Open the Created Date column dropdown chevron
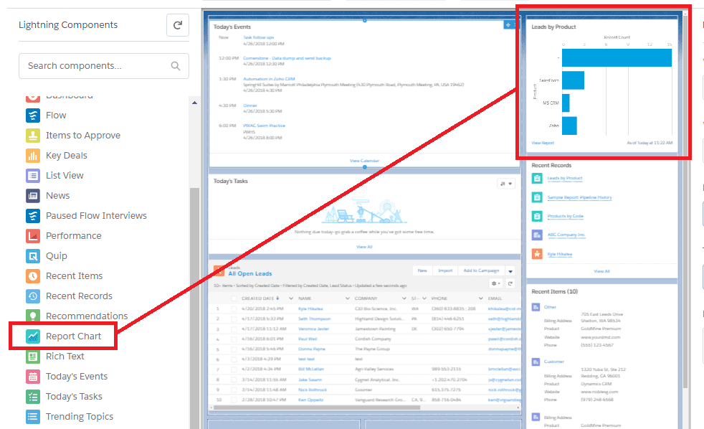Screen dimensions: 704x429 click(x=291, y=298)
